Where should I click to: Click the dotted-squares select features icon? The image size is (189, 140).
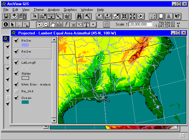coord(153,16)
